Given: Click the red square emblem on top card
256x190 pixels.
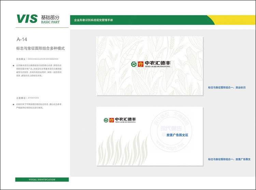Looking at the screenshot, I should click(140, 64).
